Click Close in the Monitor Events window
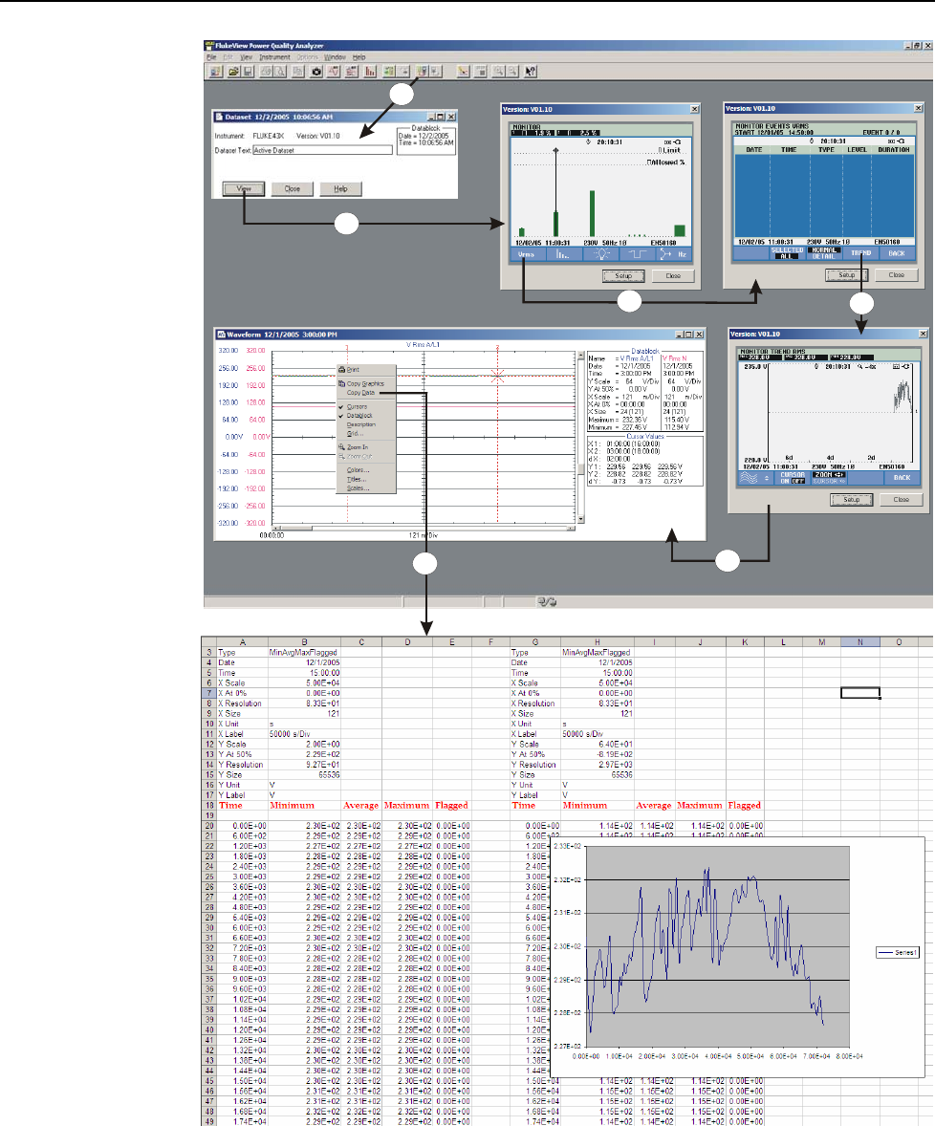The width and height of the screenshot is (935, 1126). coord(896,275)
